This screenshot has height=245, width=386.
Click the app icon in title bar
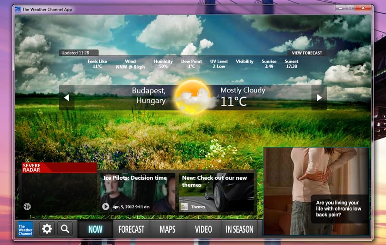pos(18,10)
